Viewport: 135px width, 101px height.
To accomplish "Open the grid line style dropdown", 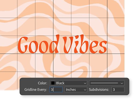I will 107,83.
